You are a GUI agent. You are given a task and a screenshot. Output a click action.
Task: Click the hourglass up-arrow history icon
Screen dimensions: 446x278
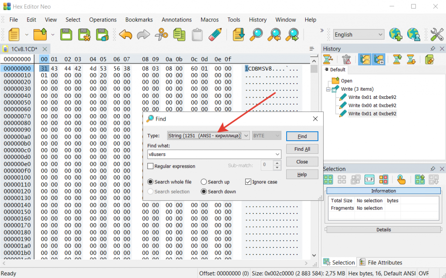coord(397,60)
